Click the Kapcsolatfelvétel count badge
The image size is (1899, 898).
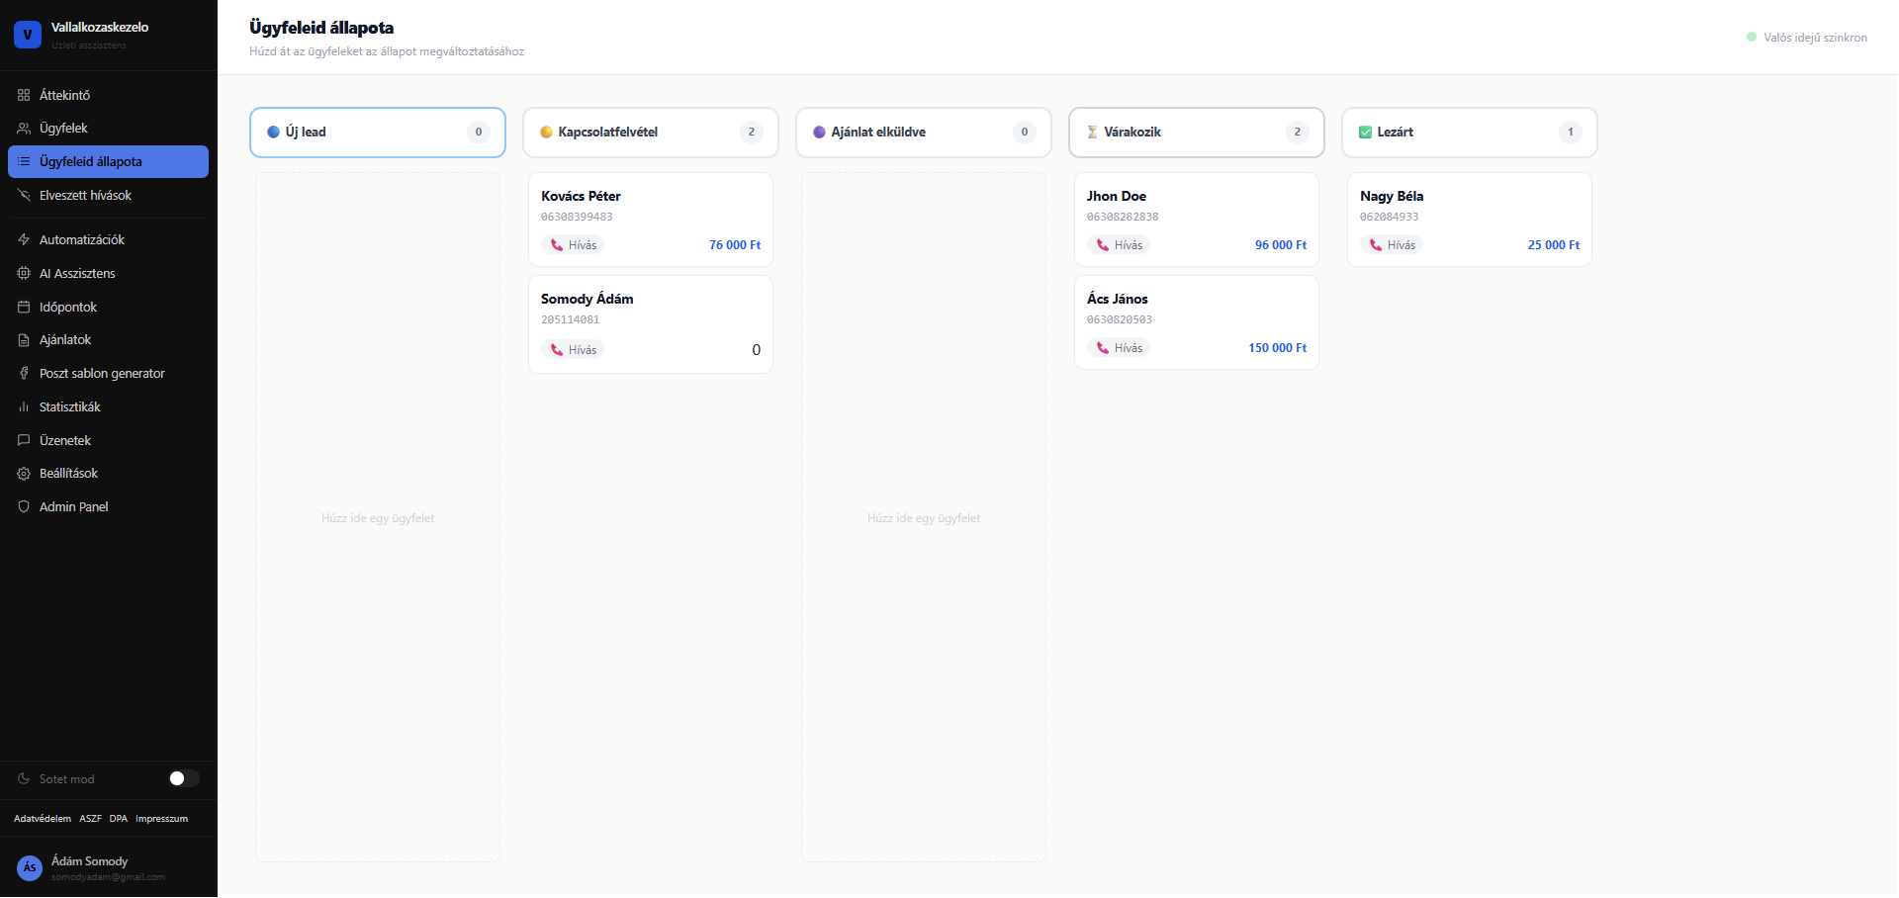coord(752,132)
